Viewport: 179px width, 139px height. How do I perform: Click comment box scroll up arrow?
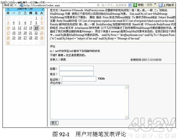127,88
